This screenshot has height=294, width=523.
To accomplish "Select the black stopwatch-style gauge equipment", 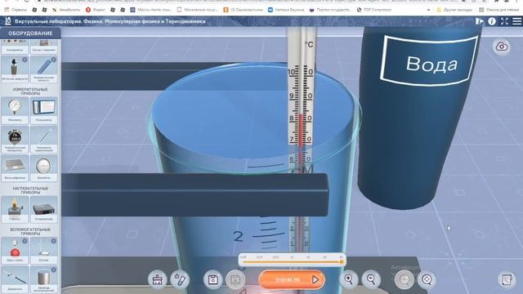I will coord(15,140).
